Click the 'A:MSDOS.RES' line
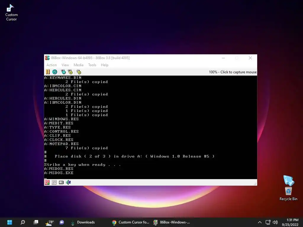This screenshot has width=303, height=227. click(x=59, y=169)
